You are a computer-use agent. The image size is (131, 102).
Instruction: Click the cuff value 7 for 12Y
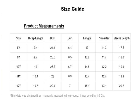tap(70, 86)
